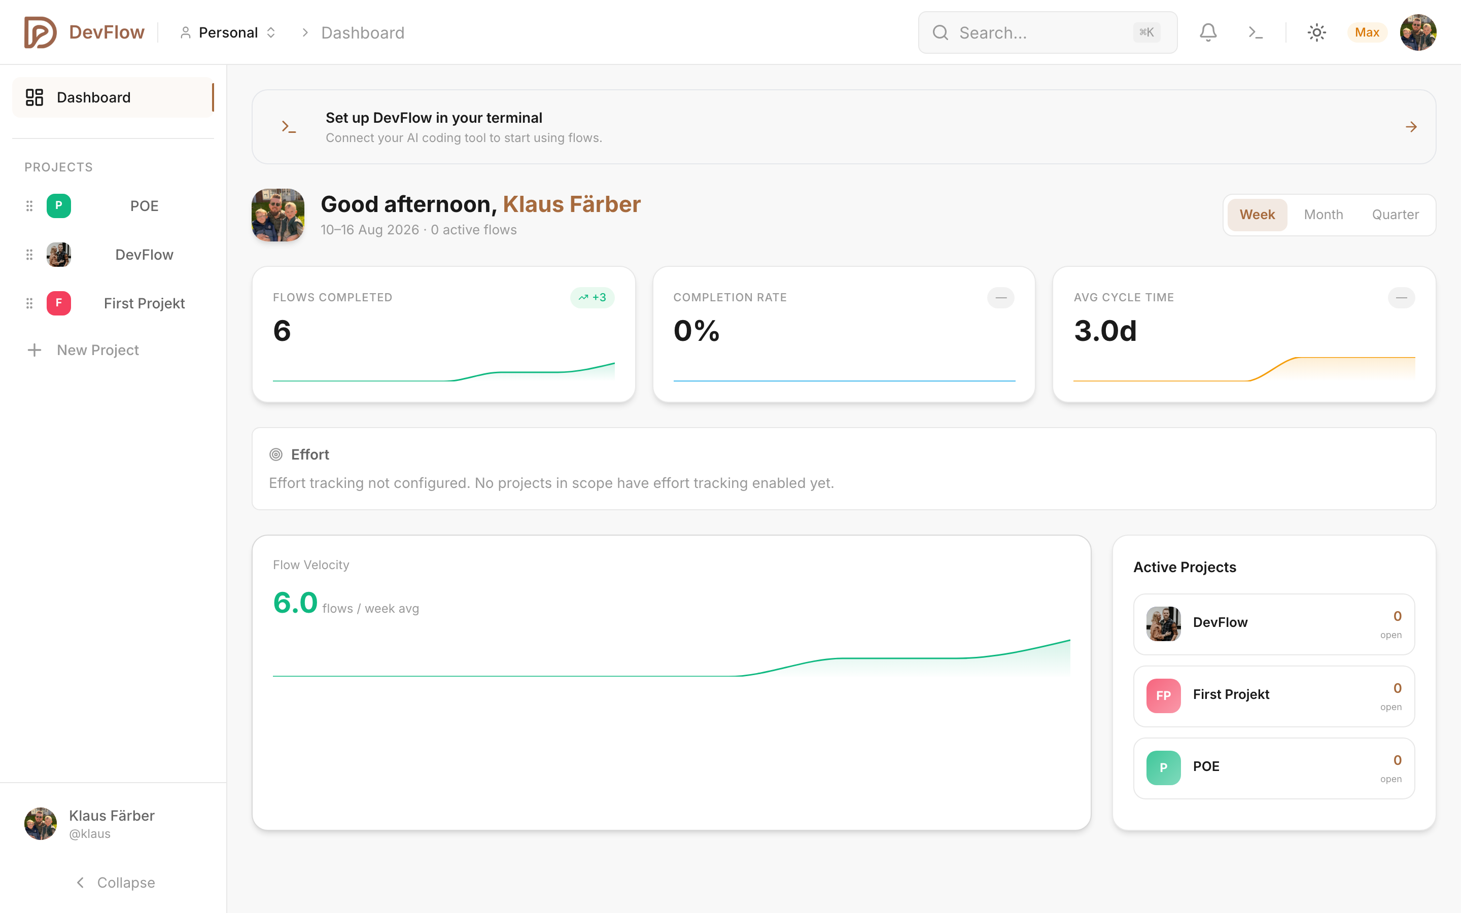
Task: Open First Projekt in the sidebar
Action: [144, 303]
